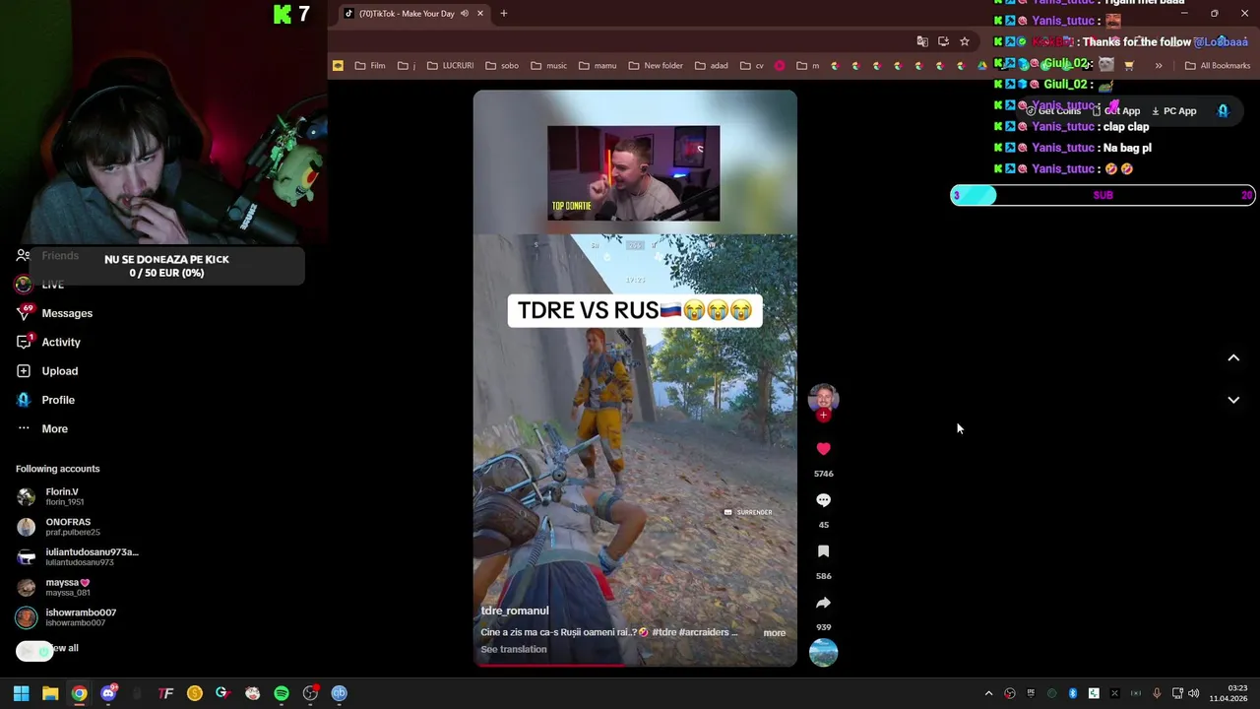Go to the previous video arrow
Image resolution: width=1260 pixels, height=709 pixels.
pyautogui.click(x=1233, y=357)
